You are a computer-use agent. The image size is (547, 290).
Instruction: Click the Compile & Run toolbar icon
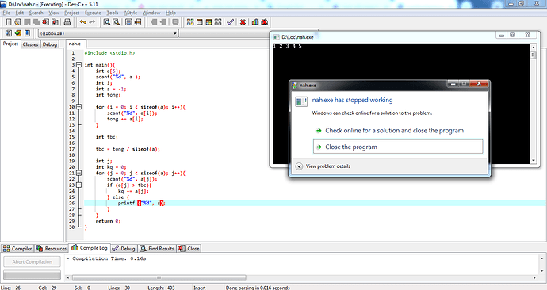tap(208, 22)
